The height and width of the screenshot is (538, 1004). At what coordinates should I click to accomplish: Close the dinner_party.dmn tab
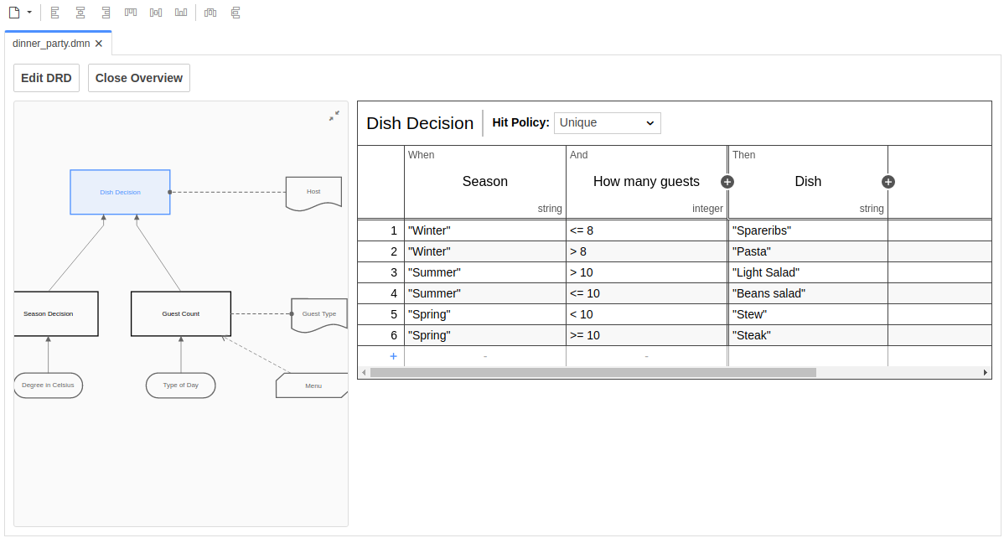[99, 44]
